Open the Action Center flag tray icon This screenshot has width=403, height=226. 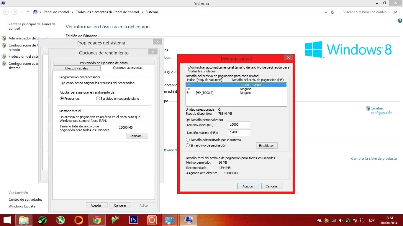pos(355,220)
